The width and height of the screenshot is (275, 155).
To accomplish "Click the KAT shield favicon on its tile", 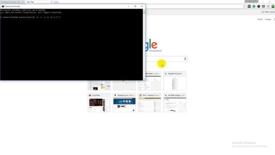I will point(141,95).
